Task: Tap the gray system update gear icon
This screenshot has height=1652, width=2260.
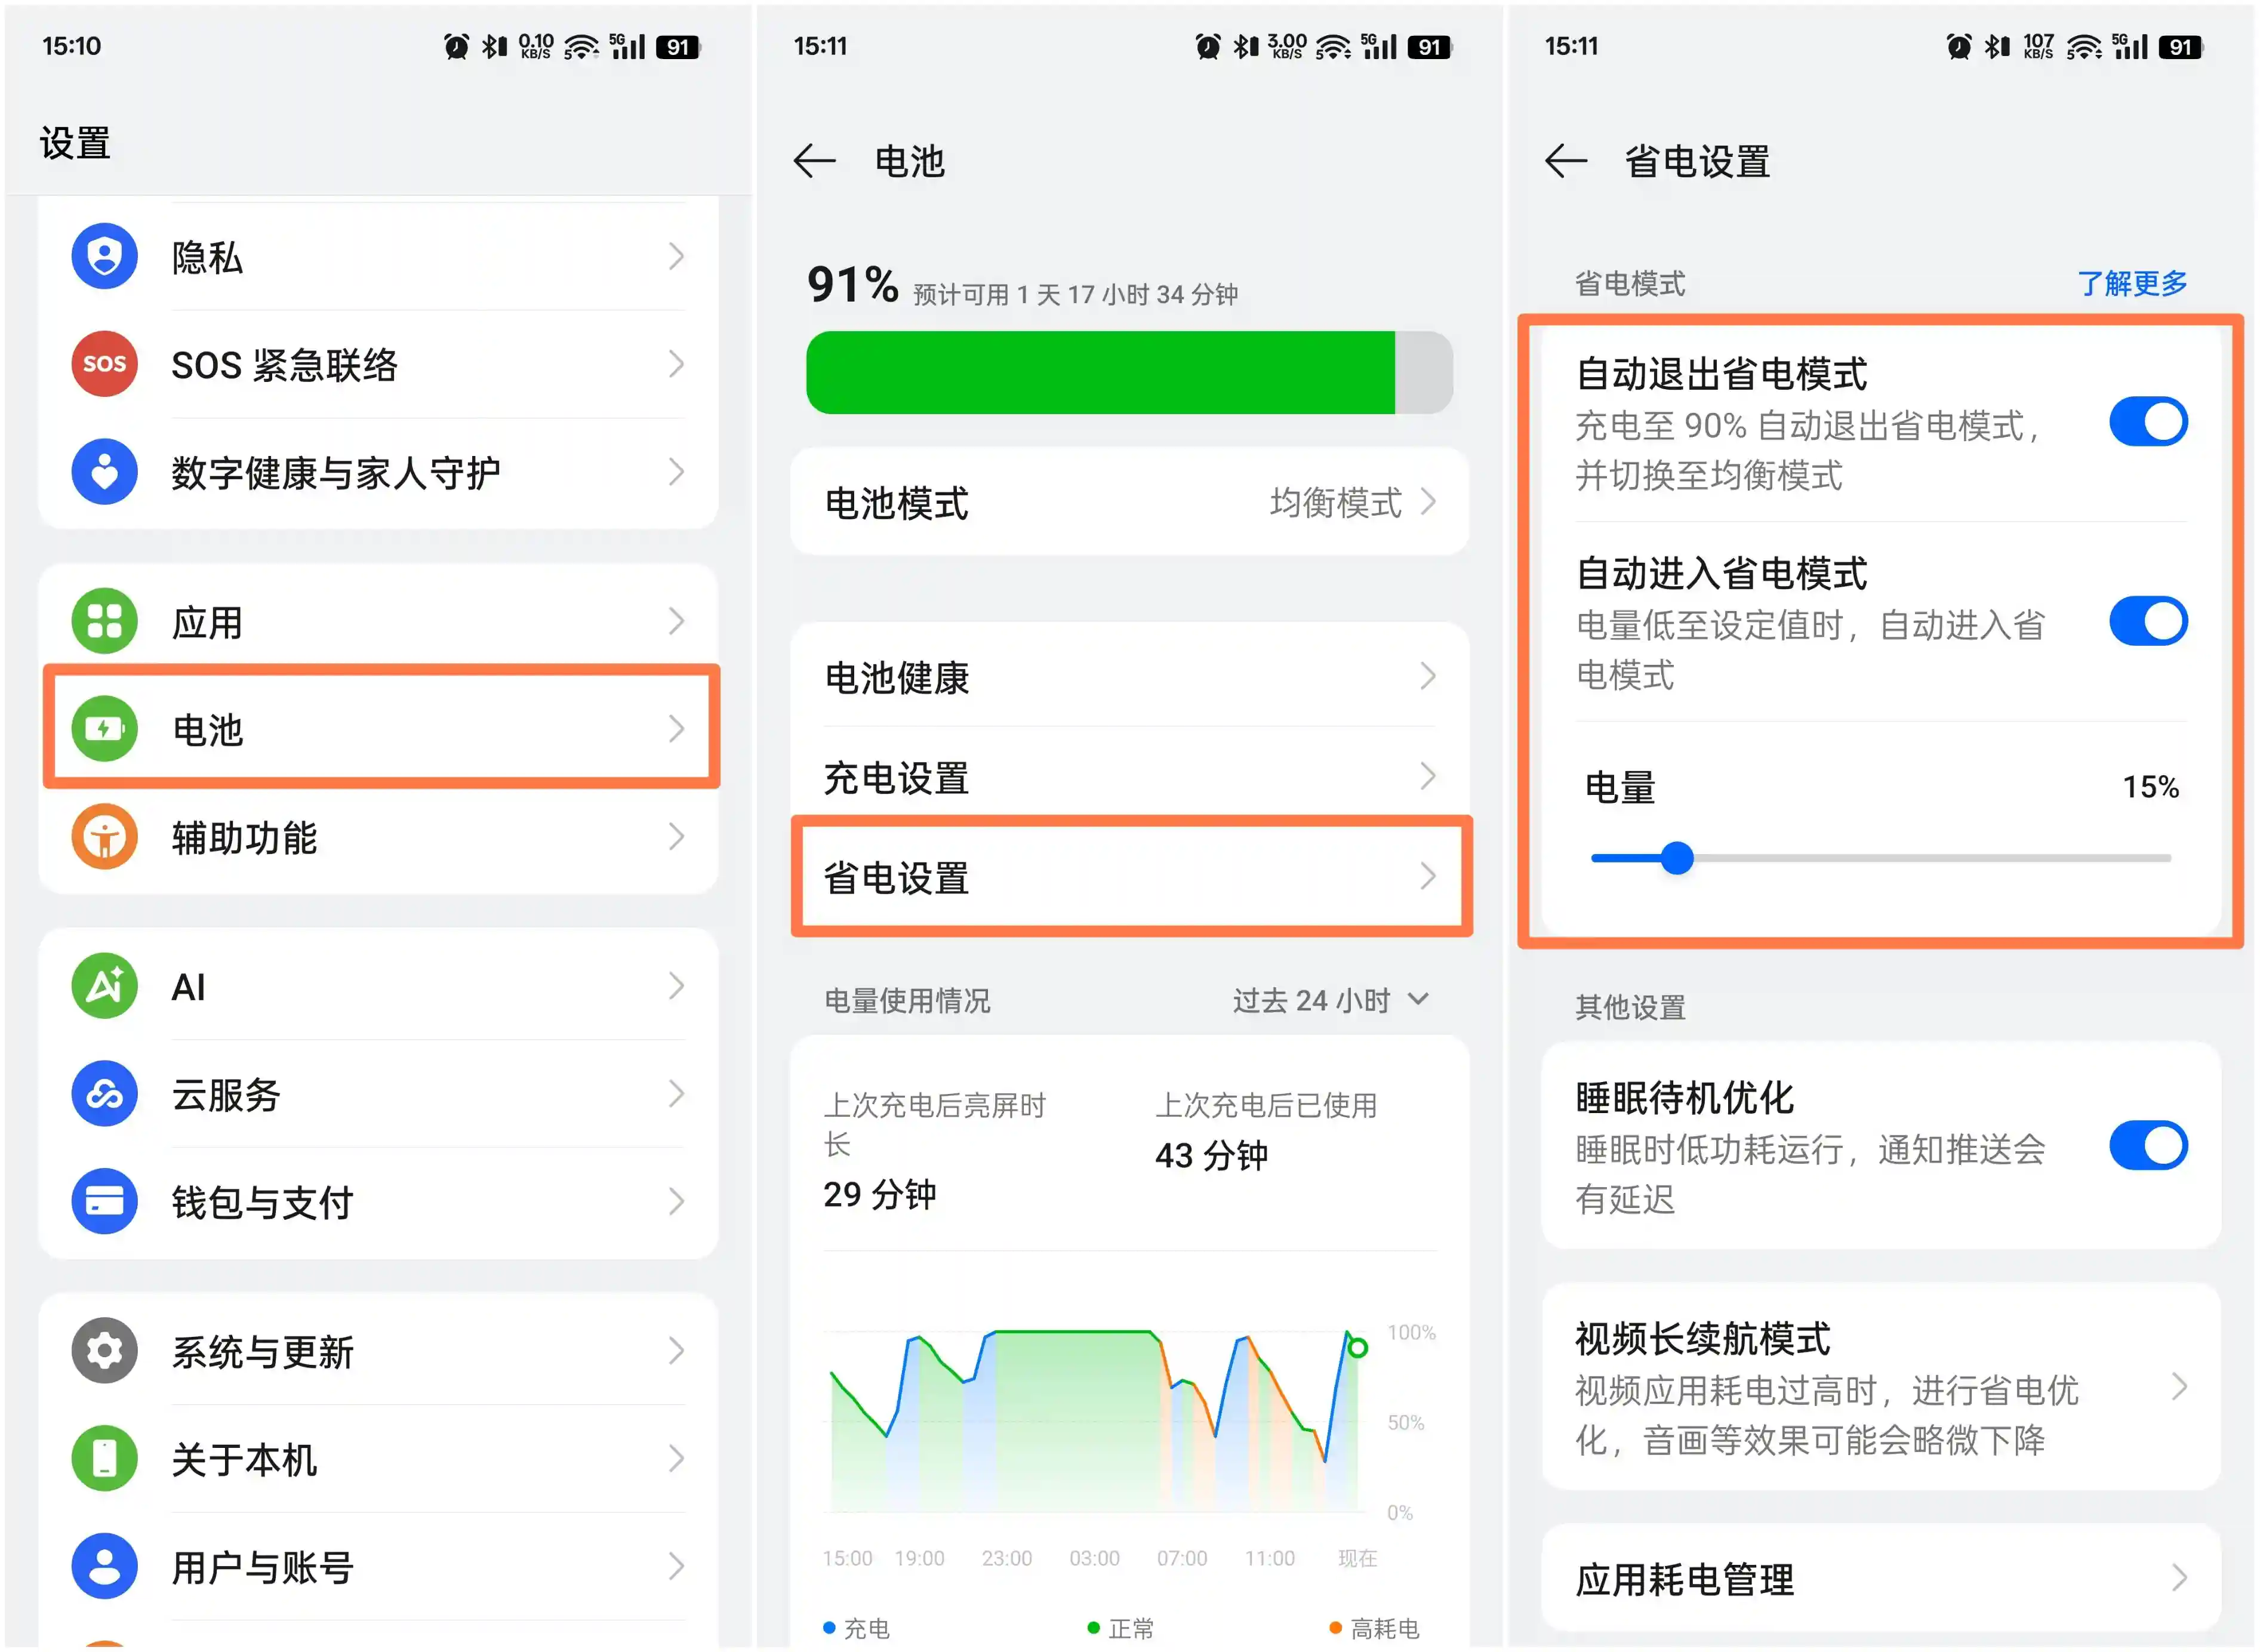Action: (104, 1351)
